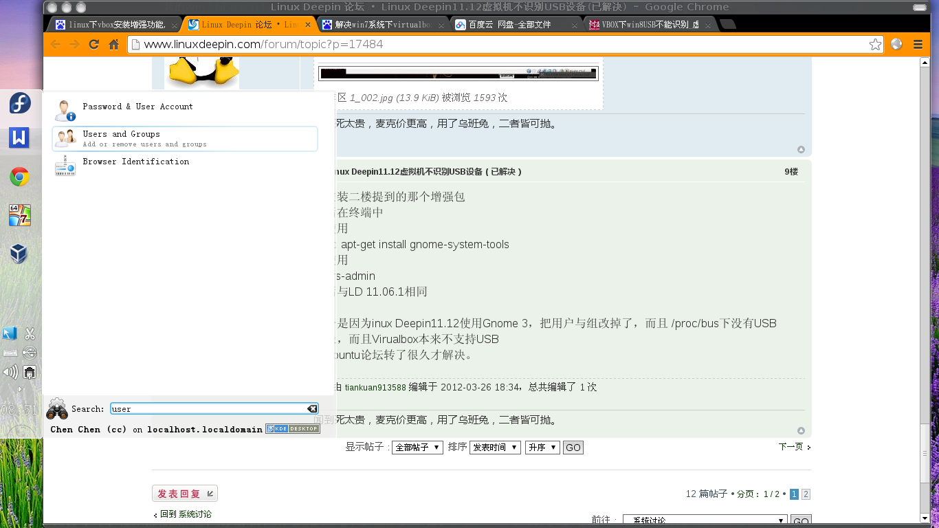Select Users and Groups result
Image resolution: width=939 pixels, height=528 pixels.
pyautogui.click(x=185, y=138)
